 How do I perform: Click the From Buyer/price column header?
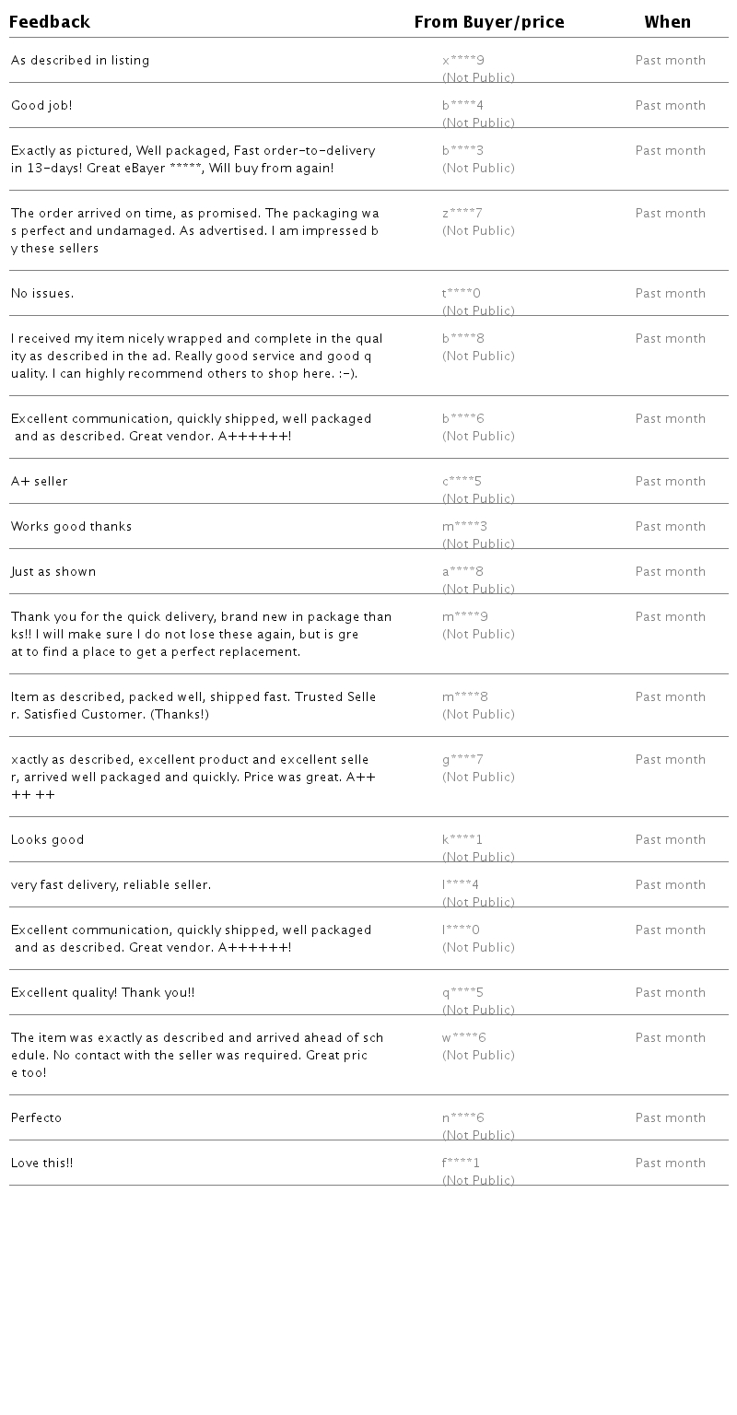[x=488, y=22]
